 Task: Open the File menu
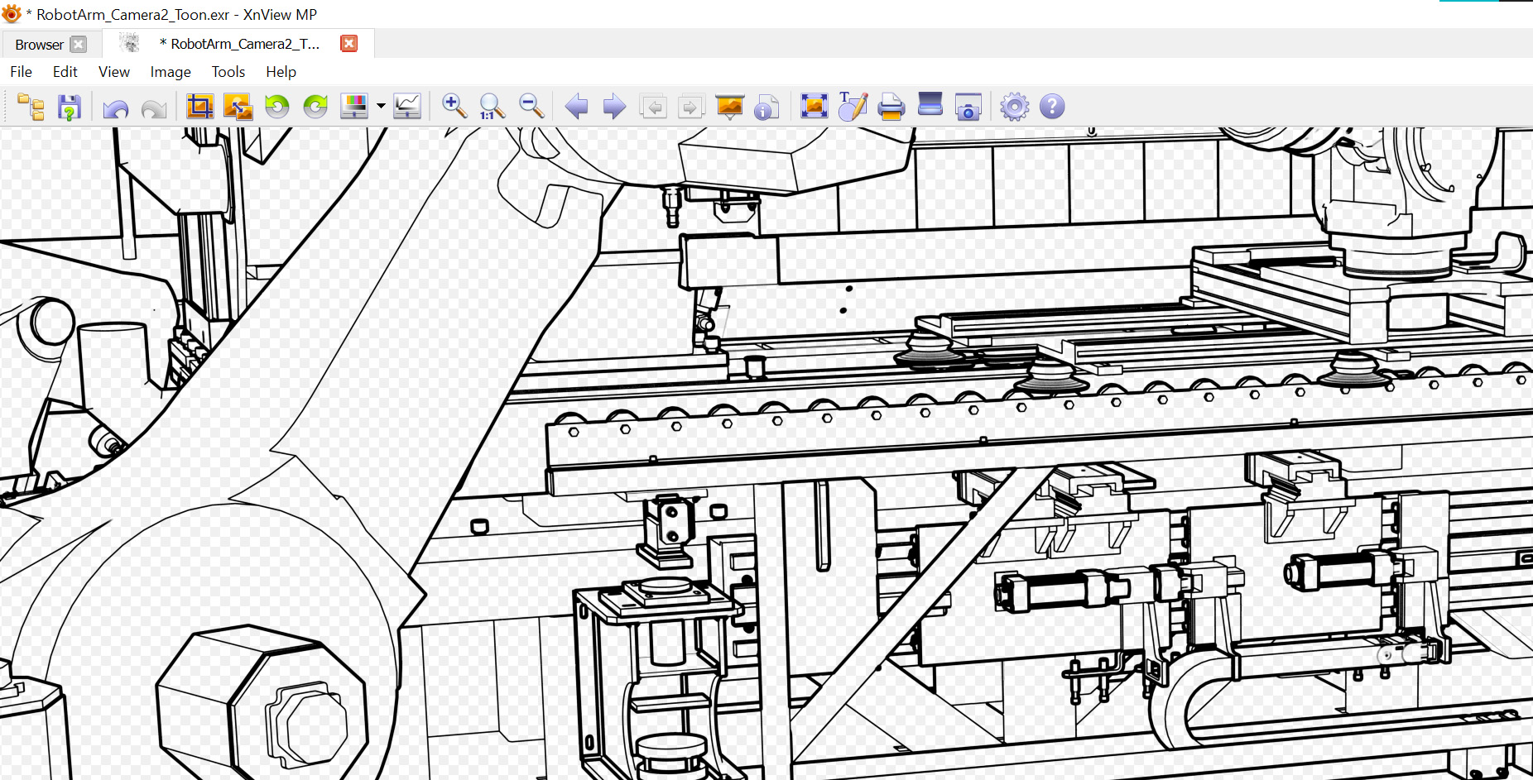[21, 72]
